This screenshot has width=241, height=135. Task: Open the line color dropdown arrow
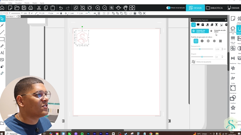tap(9, 13)
